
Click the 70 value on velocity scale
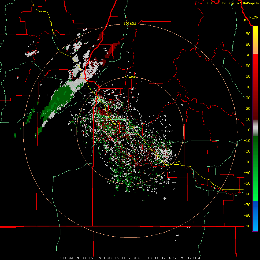[x=248, y=55]
